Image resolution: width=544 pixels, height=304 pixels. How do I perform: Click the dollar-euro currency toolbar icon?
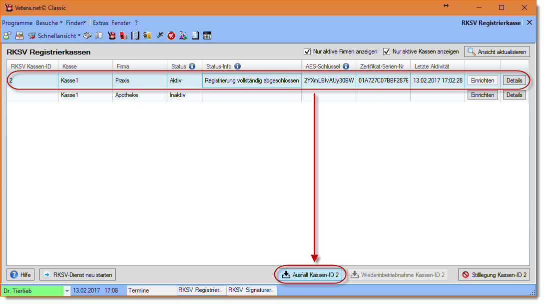(147, 35)
